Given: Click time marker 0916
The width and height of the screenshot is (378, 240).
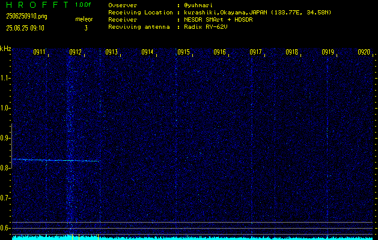Looking at the screenshot, I should click(x=219, y=52).
